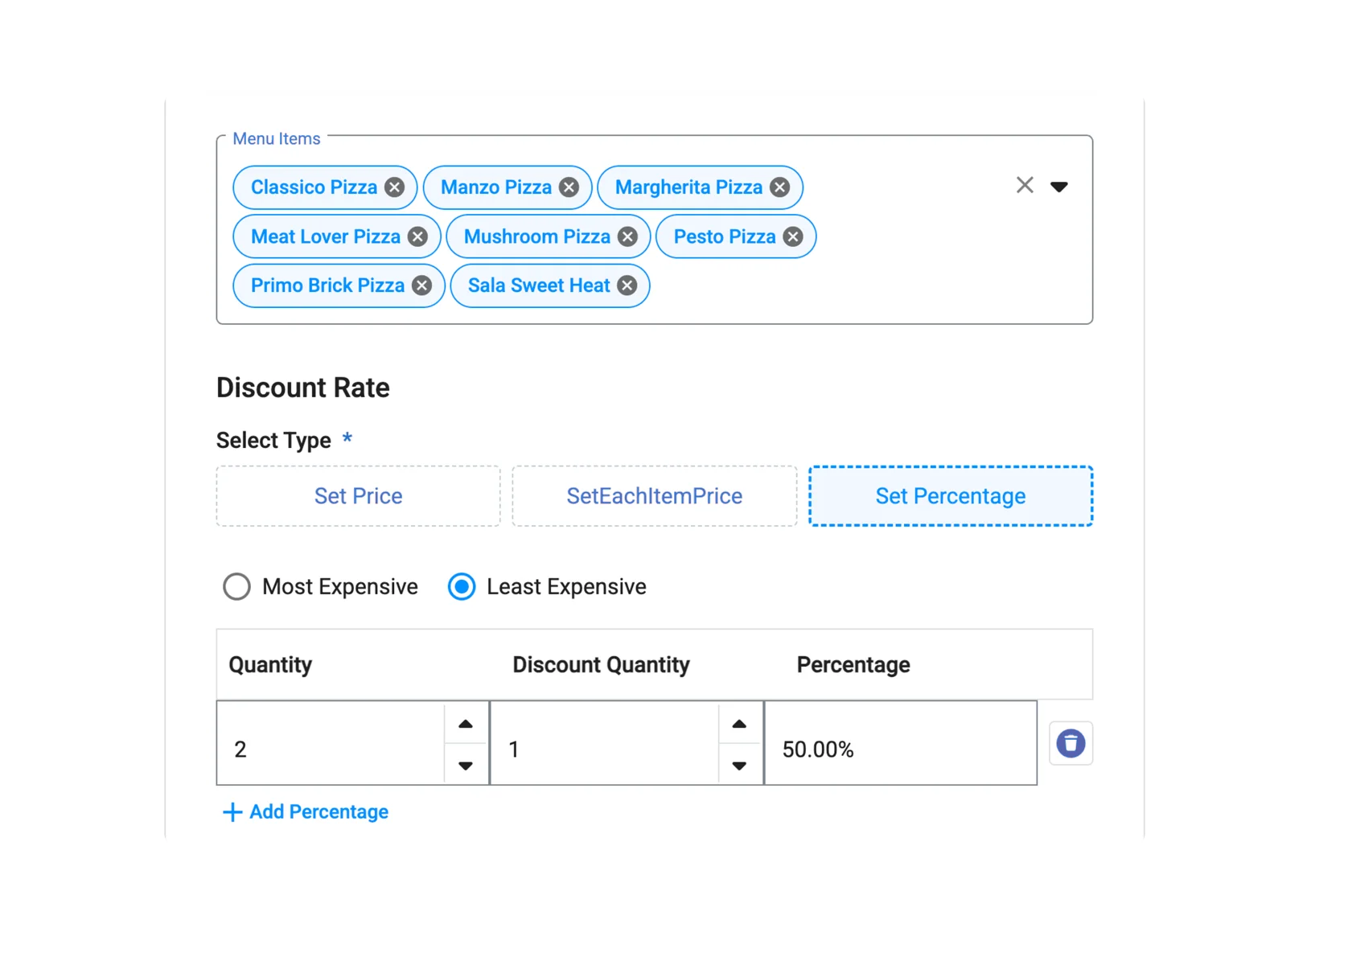This screenshot has height=965, width=1348.
Task: Select the Most Expensive radio option
Action: tap(237, 587)
